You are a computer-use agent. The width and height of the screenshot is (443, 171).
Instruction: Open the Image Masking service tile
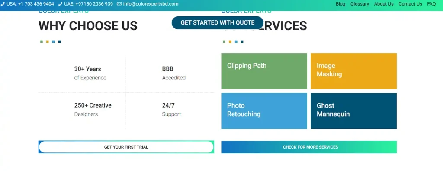[354, 71]
